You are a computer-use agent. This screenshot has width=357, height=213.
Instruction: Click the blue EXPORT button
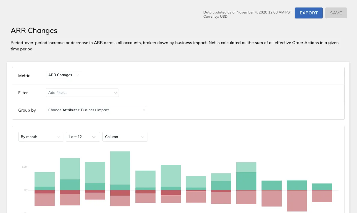point(308,13)
